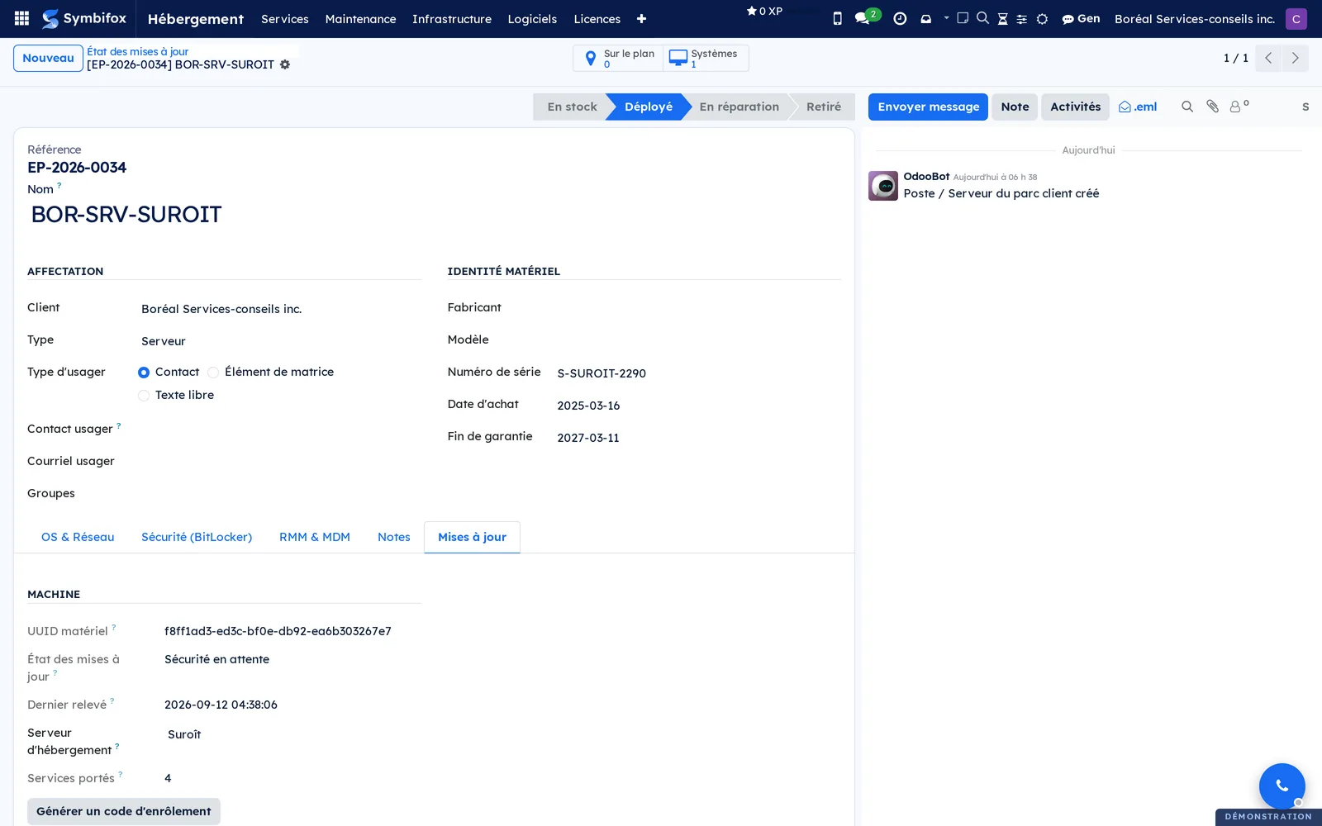Open the user avatar menu C

1296,18
